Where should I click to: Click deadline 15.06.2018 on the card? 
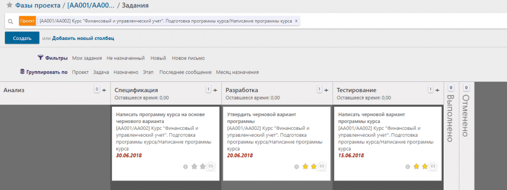point(351,155)
